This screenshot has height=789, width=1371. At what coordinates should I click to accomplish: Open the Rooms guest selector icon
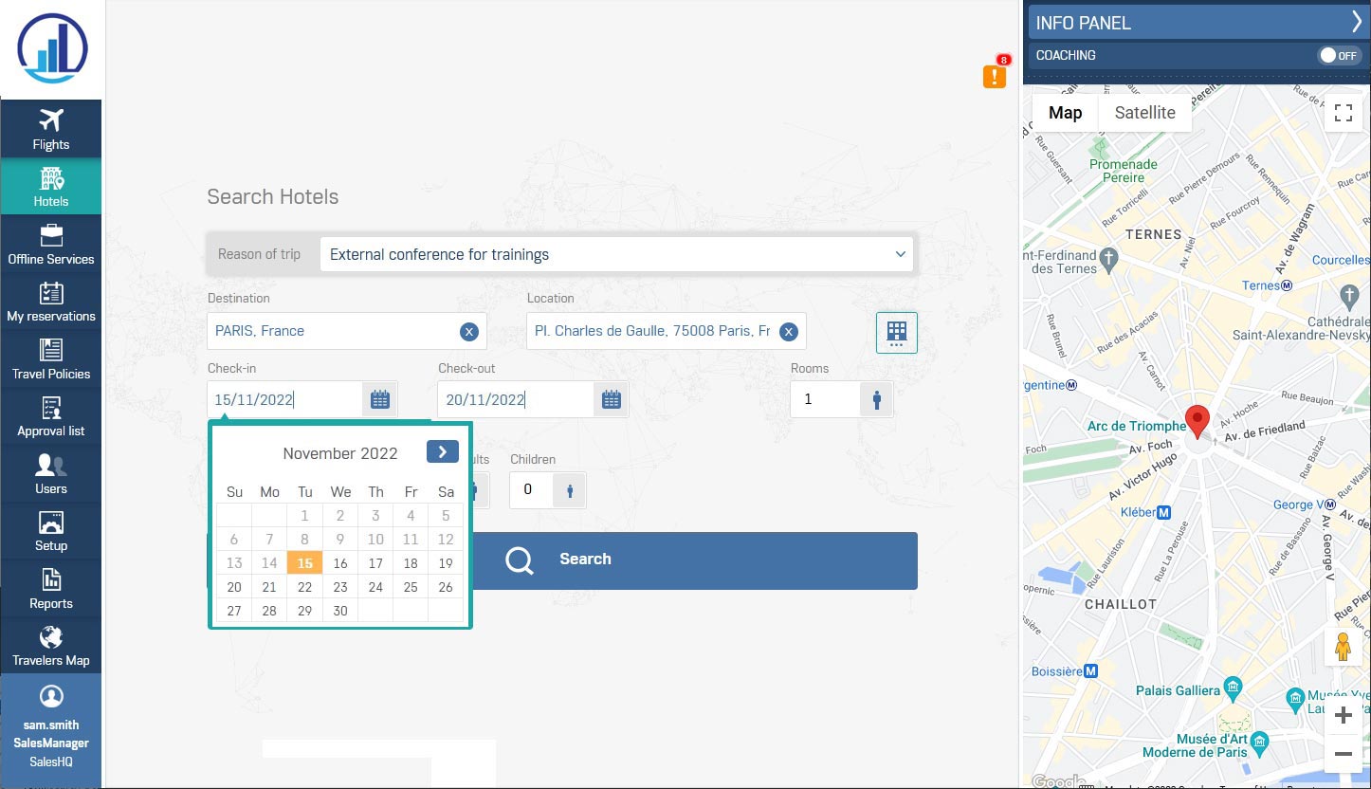876,399
